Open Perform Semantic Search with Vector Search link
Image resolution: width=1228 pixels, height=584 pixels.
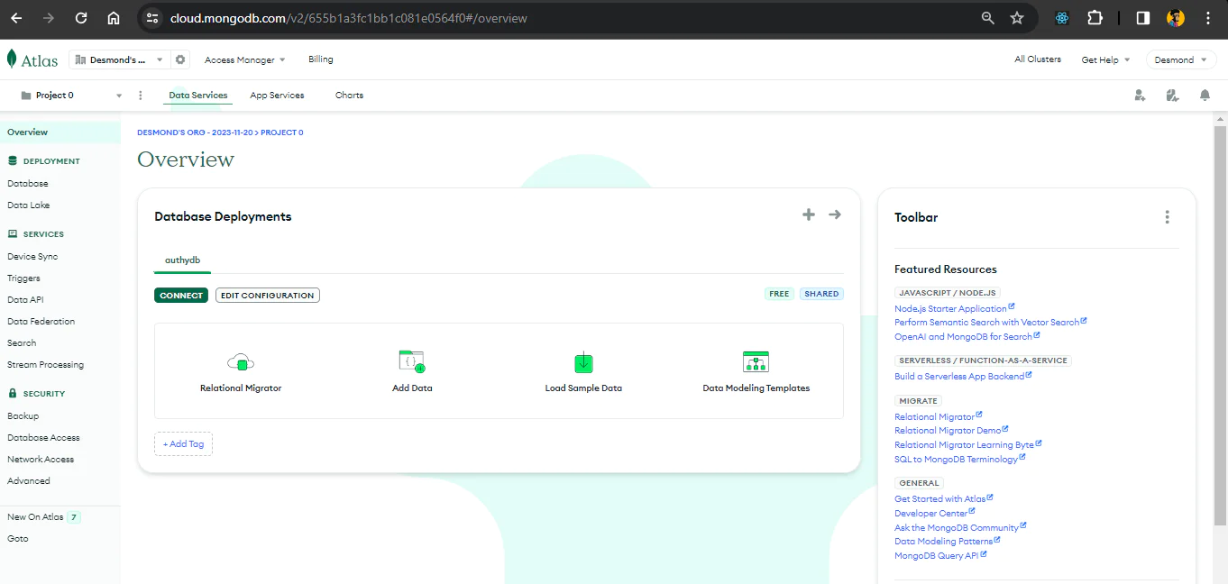(990, 322)
